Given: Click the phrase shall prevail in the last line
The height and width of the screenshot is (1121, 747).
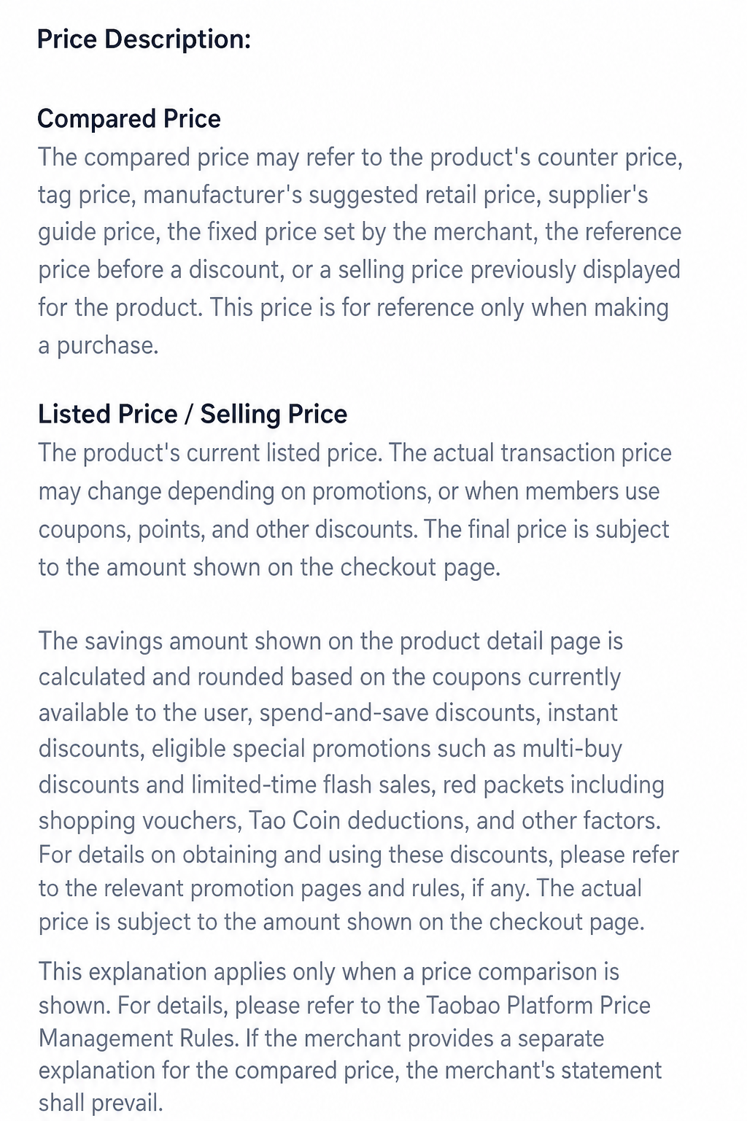Looking at the screenshot, I should point(101,1102).
